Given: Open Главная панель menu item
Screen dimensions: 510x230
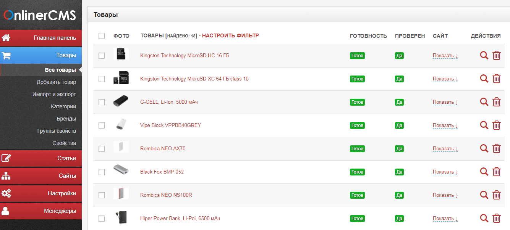Looking at the screenshot, I should click(41, 38).
